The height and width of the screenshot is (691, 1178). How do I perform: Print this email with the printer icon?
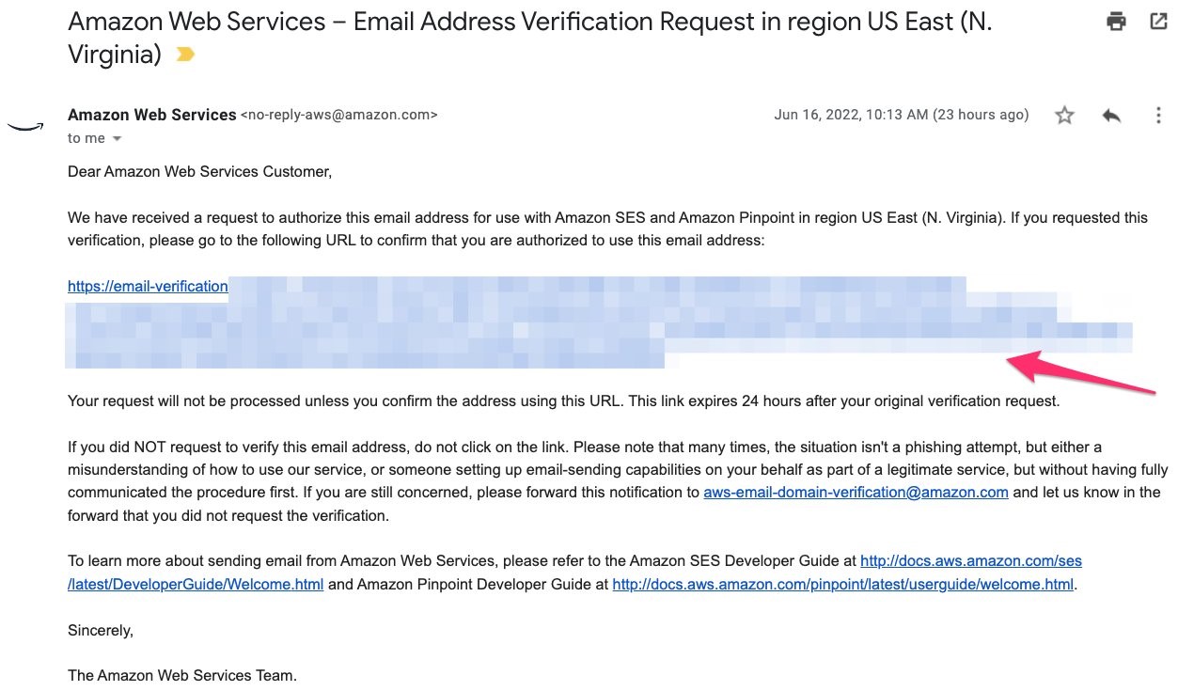(x=1116, y=21)
